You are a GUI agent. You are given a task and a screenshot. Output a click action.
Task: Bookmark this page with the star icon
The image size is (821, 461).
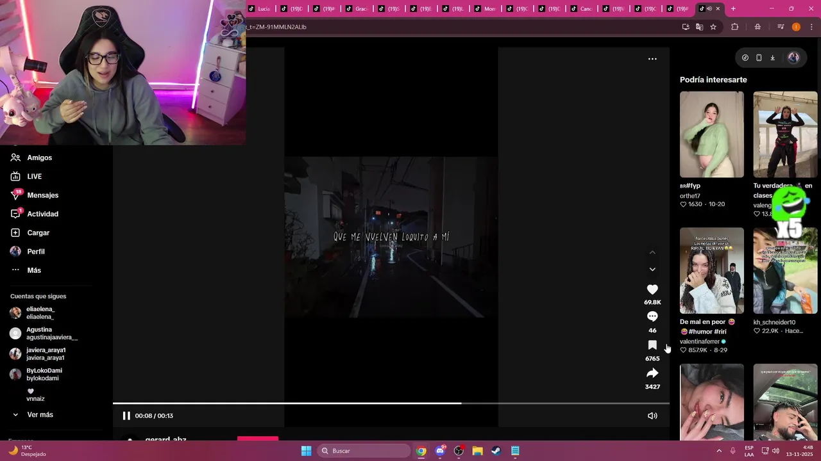(x=713, y=27)
